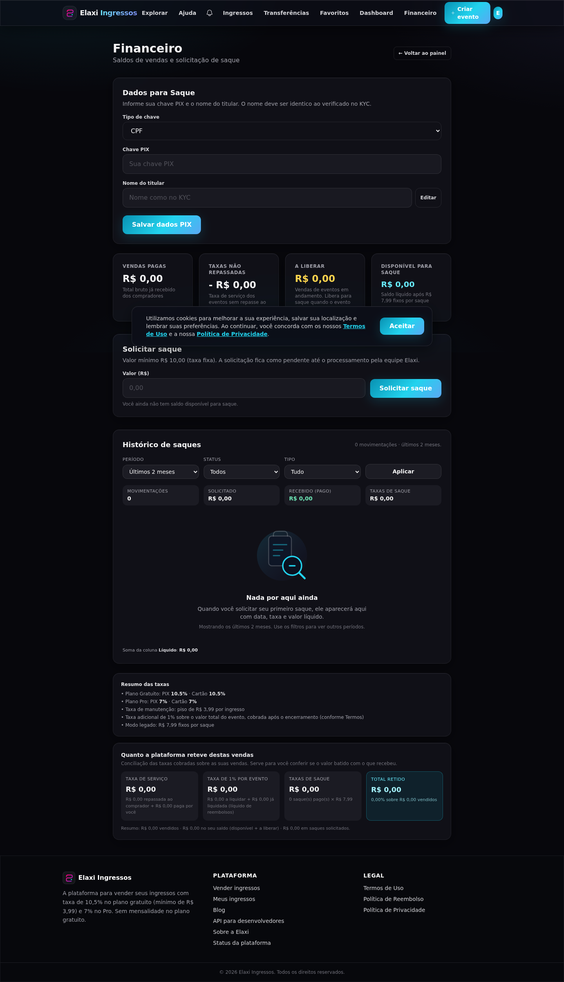Click the Criar evento button

point(467,13)
